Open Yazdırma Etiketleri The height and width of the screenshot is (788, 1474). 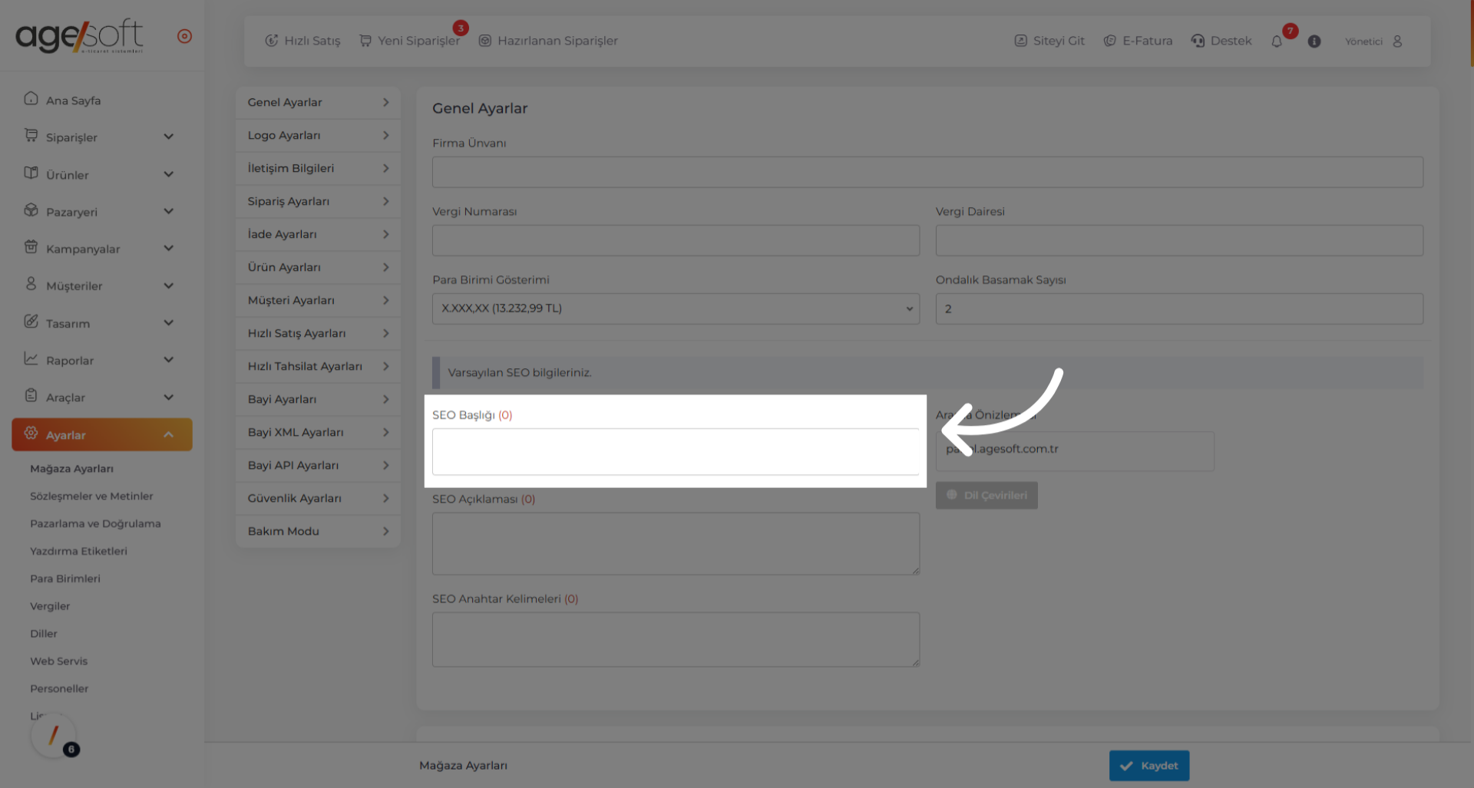[78, 552]
